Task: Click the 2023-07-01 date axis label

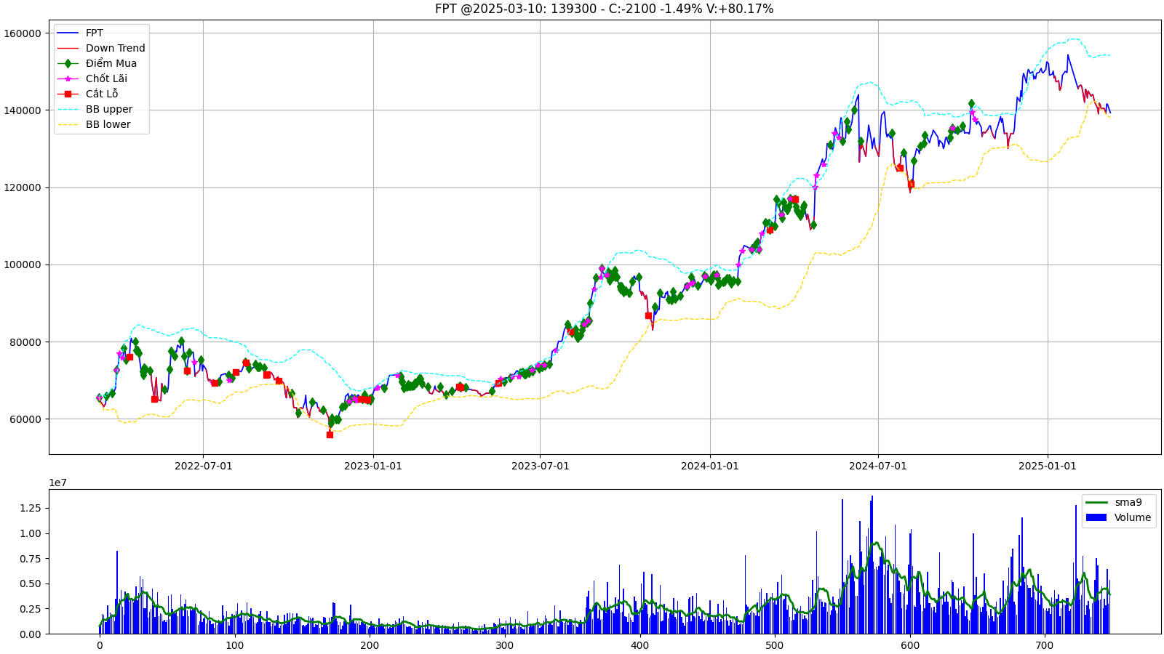Action: [540, 466]
